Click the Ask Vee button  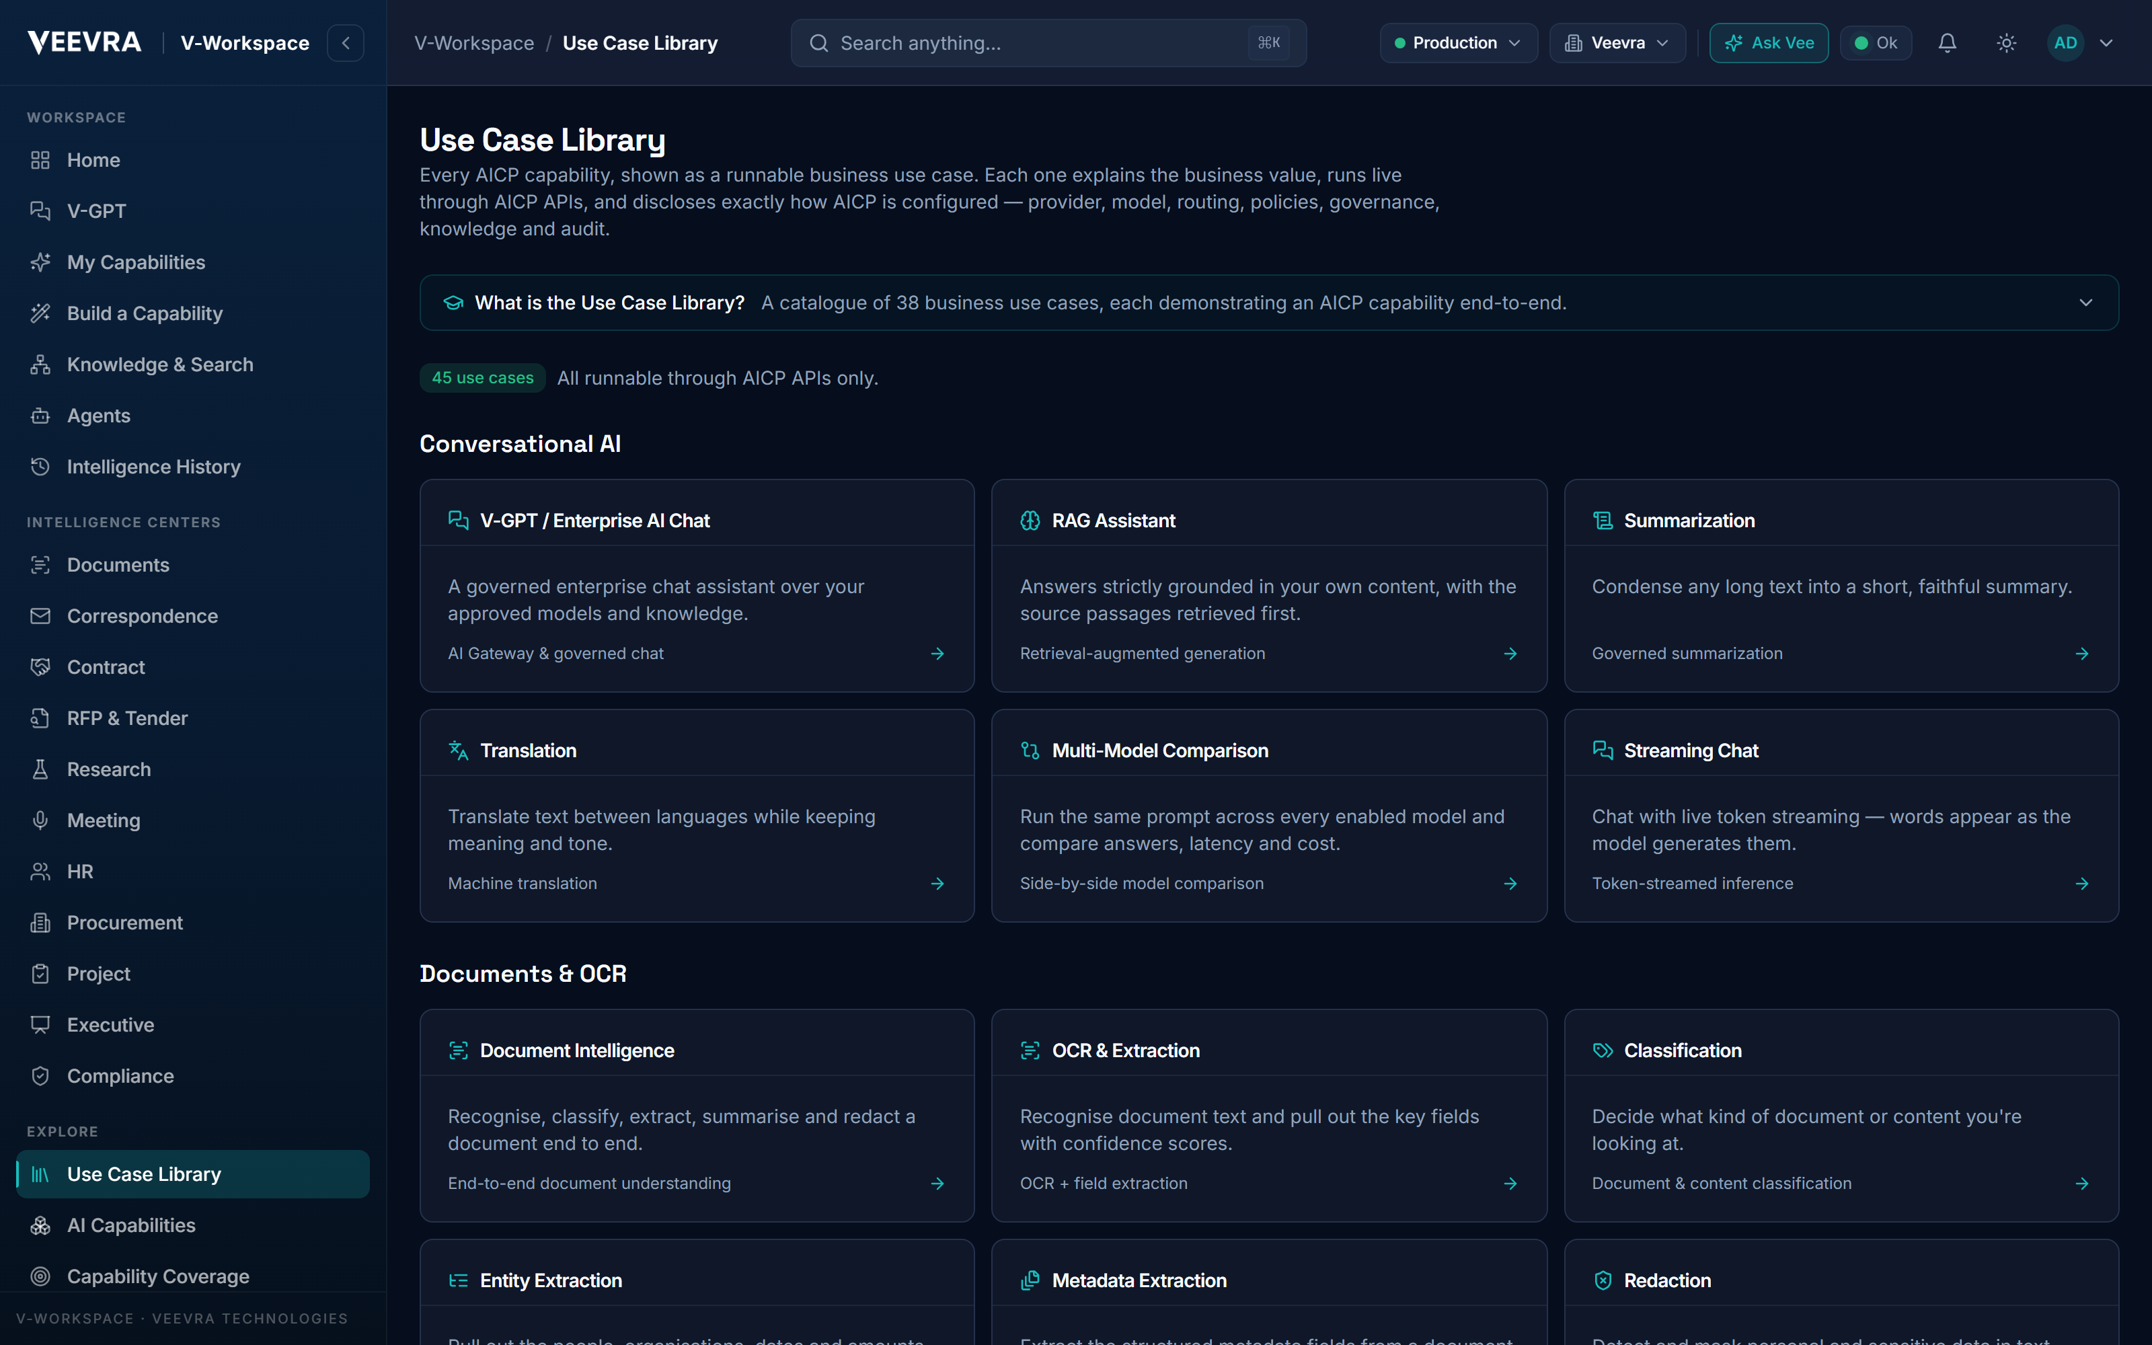[1769, 42]
